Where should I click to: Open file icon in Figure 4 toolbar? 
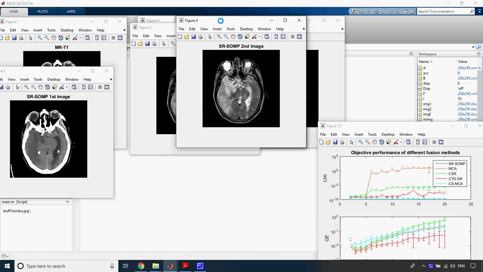tap(186, 37)
